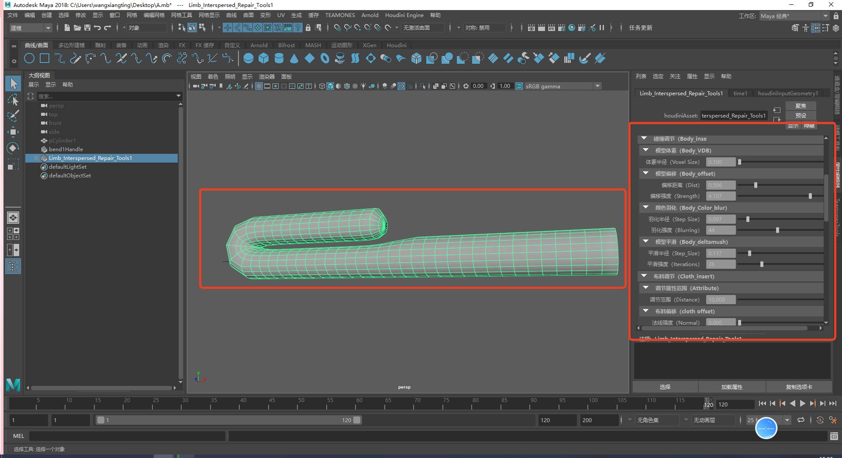Click the NURBS square shelf icon
The height and width of the screenshot is (458, 842).
(45, 59)
